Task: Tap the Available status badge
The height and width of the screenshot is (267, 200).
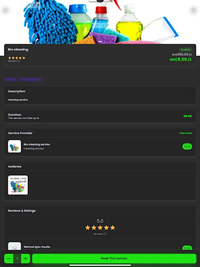Action: [x=185, y=50]
